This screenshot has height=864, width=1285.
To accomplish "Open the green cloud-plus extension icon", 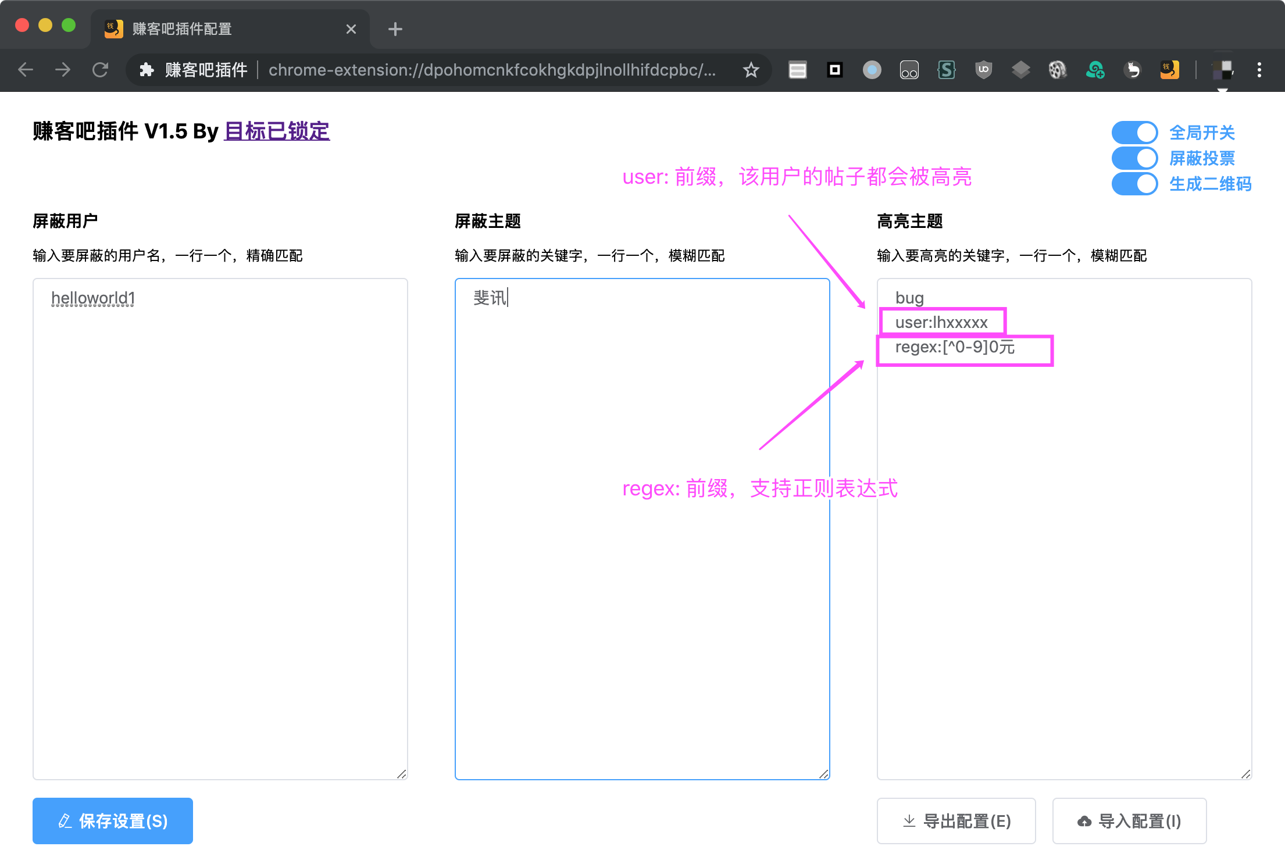I will 1095,70.
